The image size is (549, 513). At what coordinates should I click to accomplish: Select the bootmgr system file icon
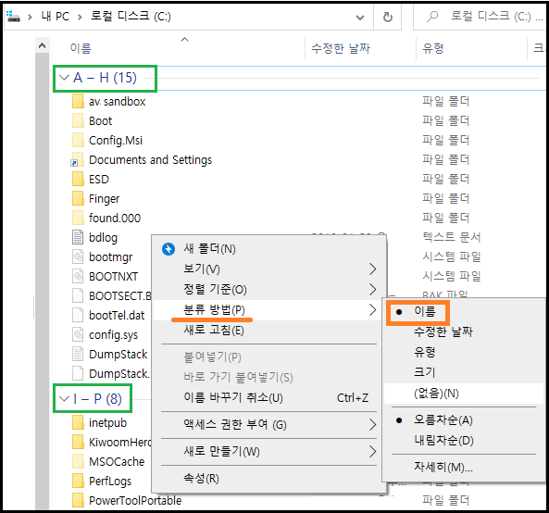tap(78, 256)
